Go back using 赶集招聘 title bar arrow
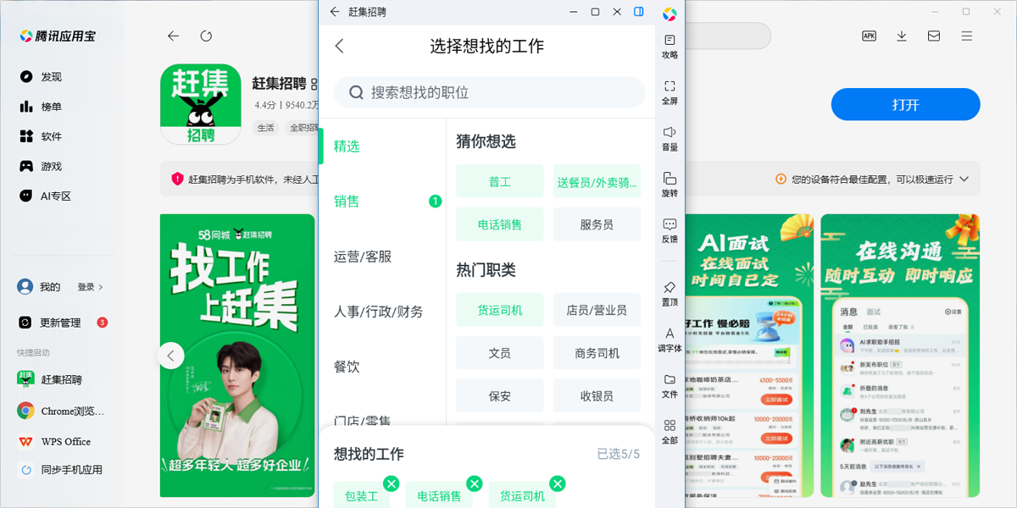 pyautogui.click(x=335, y=12)
